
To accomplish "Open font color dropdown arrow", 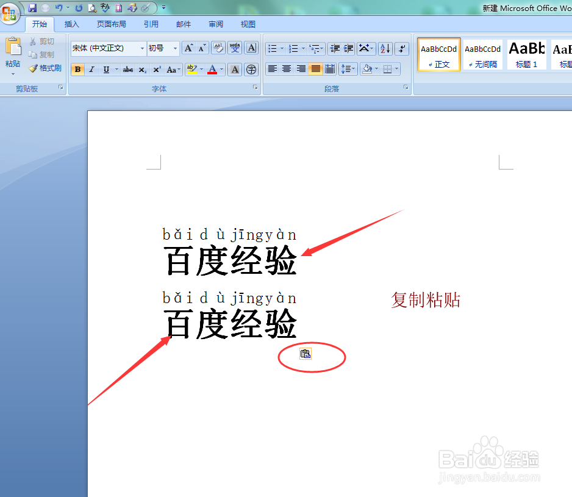I will pos(222,70).
